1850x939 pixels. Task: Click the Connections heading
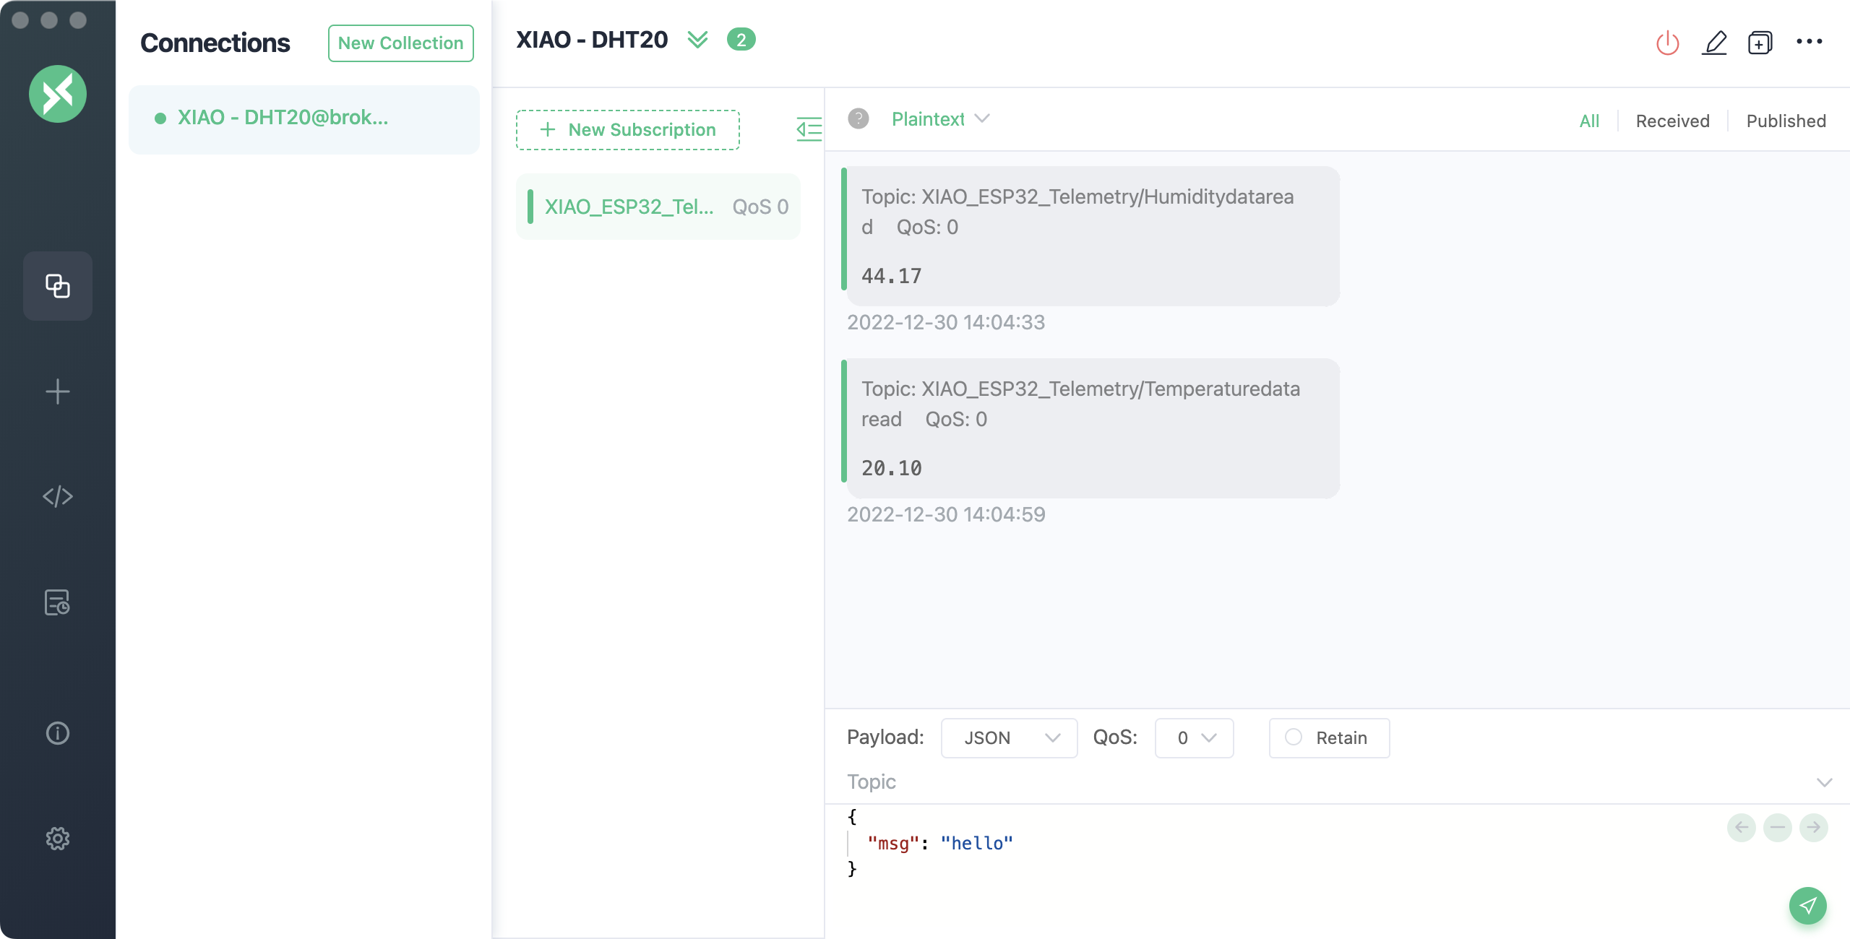coord(215,43)
